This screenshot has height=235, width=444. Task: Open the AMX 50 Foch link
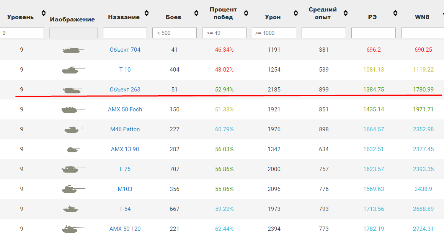[x=125, y=109]
